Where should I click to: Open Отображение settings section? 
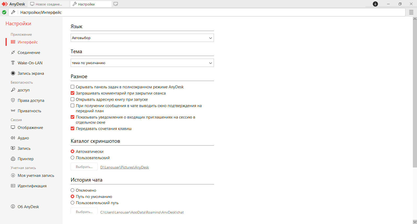30,127
